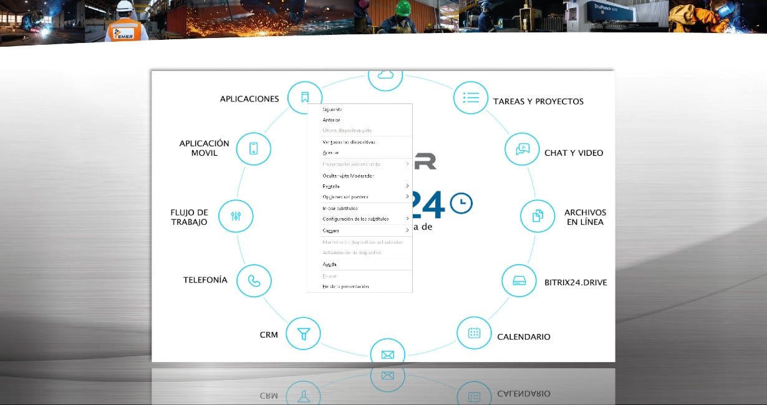Expand the Pantalla submenu
The width and height of the screenshot is (767, 405).
point(359,186)
